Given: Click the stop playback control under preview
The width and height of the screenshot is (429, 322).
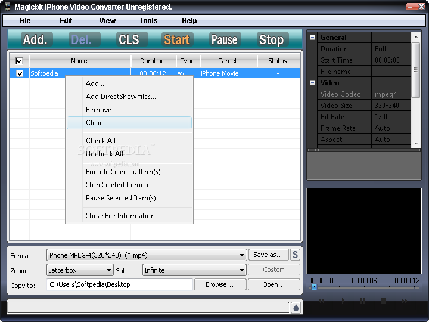Looking at the screenshot, I should tap(383, 301).
